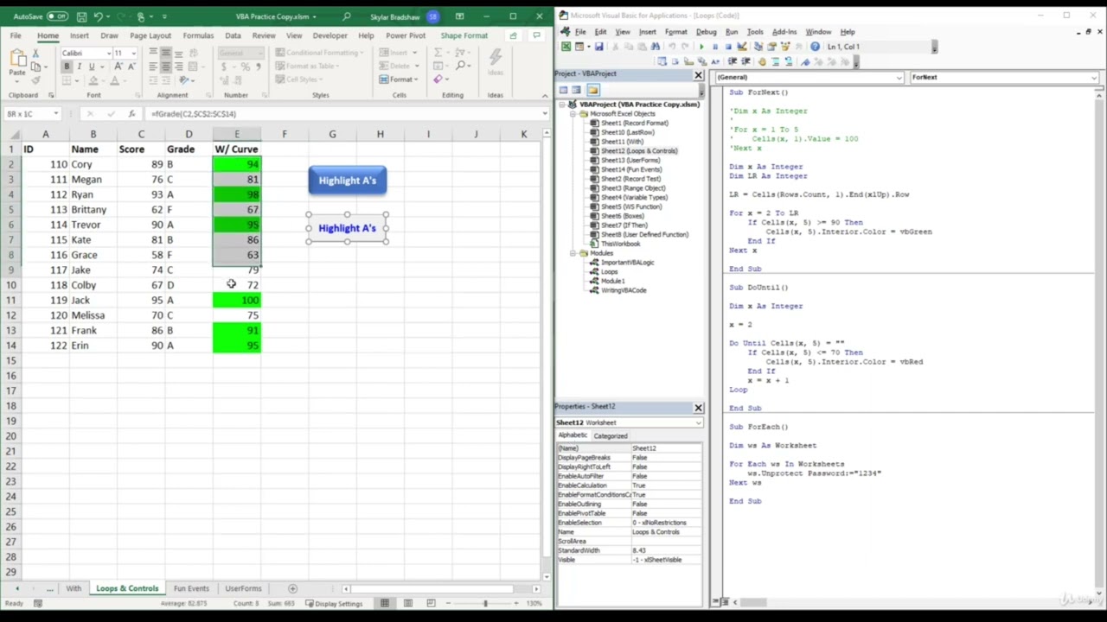Toggle Design Mode icon in VBA toolbar
The image size is (1107, 622).
click(742, 47)
